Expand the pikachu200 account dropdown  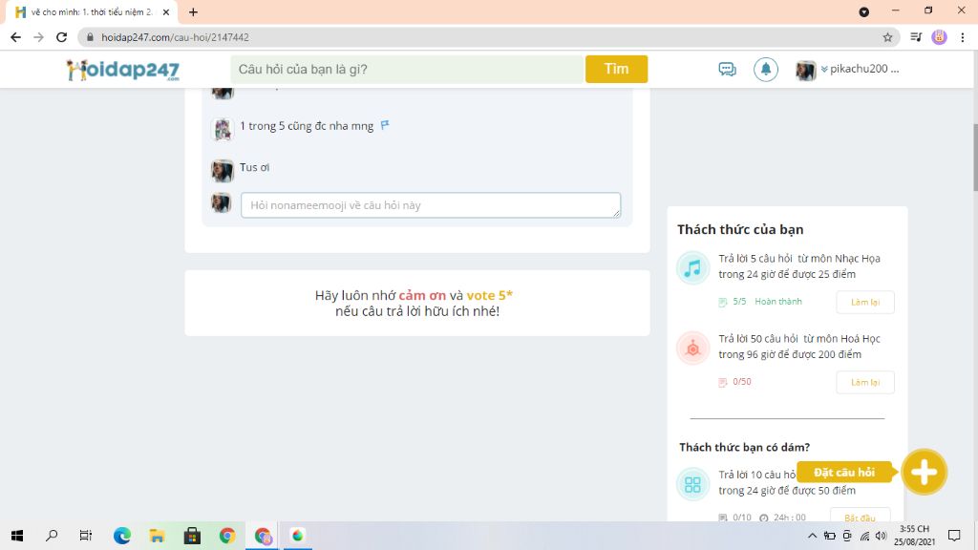tap(824, 69)
